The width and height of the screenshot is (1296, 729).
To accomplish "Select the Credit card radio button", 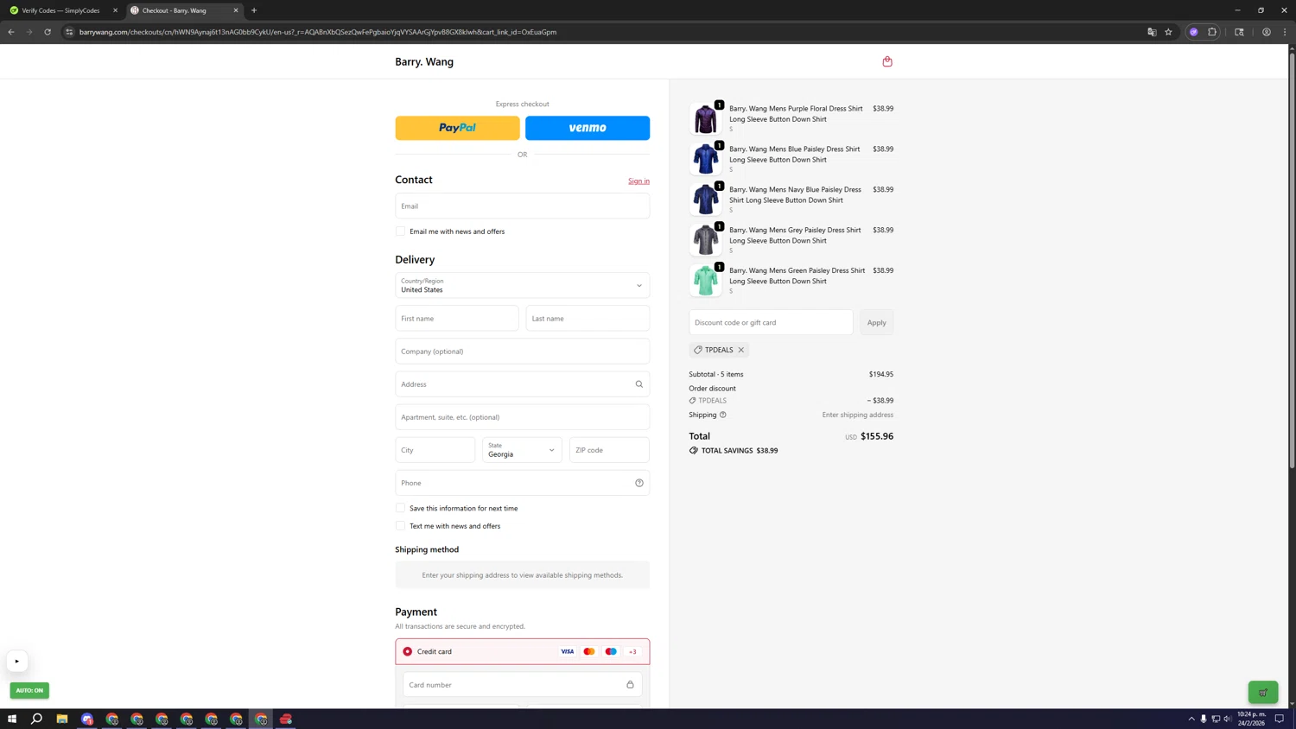I will coord(408,651).
